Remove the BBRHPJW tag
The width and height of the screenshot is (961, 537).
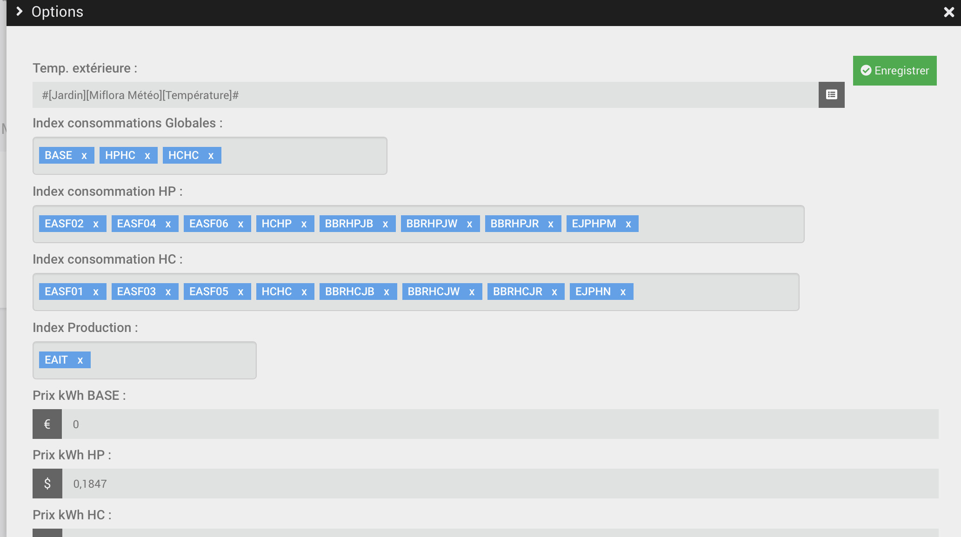[469, 224]
